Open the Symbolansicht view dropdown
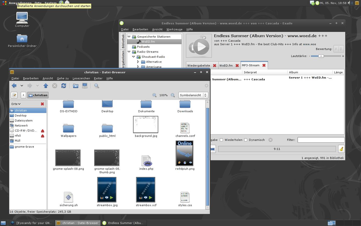Viewport: 361px width, 226px height. point(193,95)
